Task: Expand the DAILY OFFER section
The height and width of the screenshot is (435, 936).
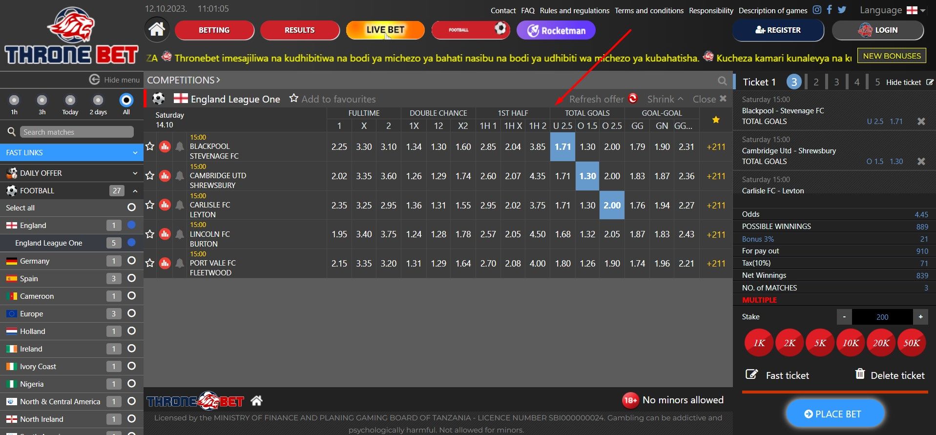Action: coord(135,173)
